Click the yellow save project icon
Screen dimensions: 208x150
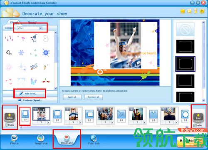click(x=189, y=11)
